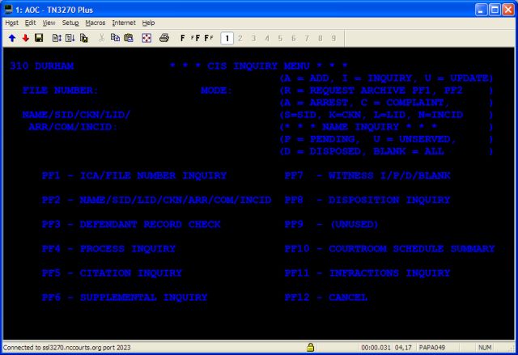Screen dimensions: 518x355
Task: Click the Connected to ssl3270.nccourts.org status text
Action: (66, 348)
